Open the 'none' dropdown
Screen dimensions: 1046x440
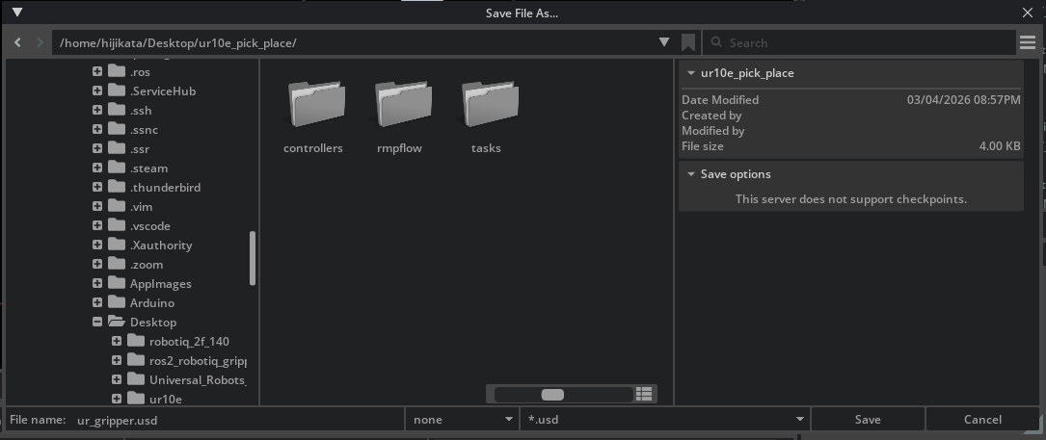(462, 420)
